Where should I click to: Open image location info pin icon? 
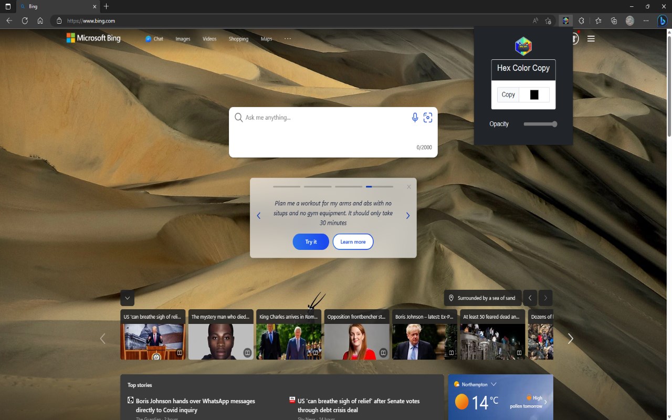coord(451,298)
